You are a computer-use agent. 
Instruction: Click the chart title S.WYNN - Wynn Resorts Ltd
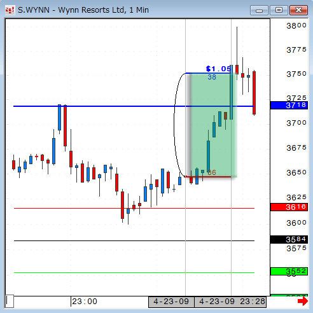pyautogui.click(x=83, y=10)
